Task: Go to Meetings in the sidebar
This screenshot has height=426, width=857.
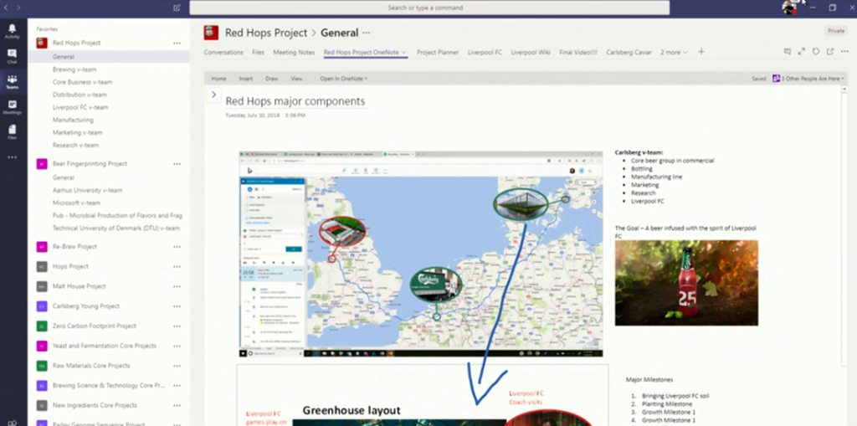Action: [12, 106]
